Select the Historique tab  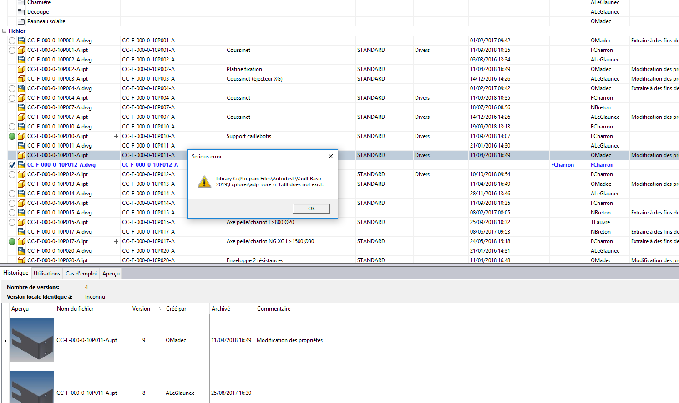point(16,273)
